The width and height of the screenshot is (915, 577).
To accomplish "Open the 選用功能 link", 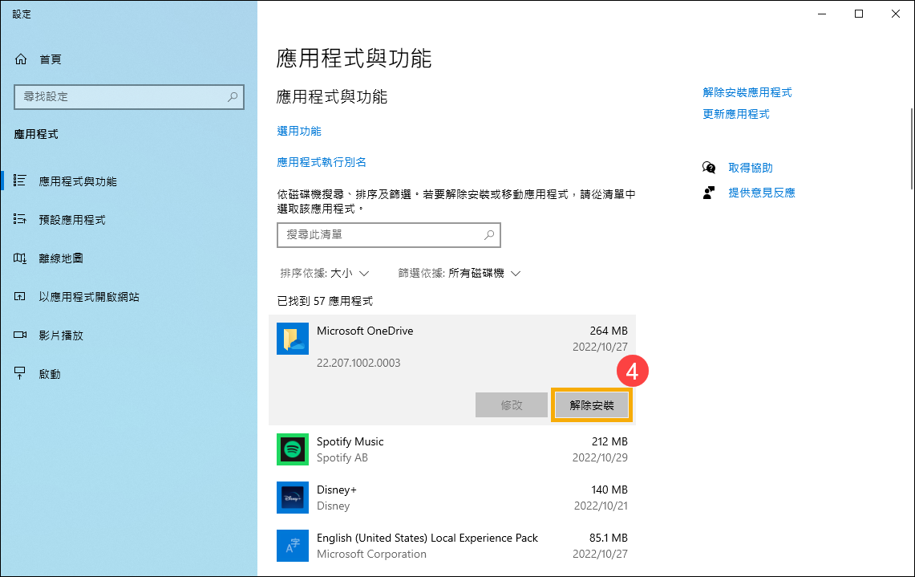I will click(x=299, y=131).
